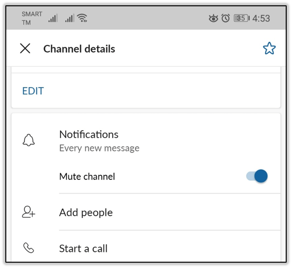Click the phone handset icon
Screen dimensions: 292x268
pos(29,249)
